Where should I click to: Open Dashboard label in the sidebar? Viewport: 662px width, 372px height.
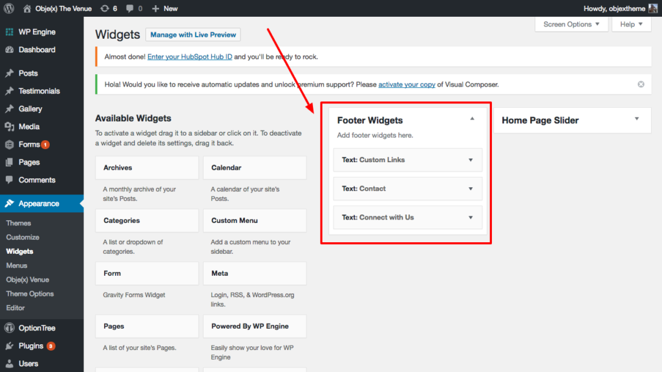pos(37,50)
